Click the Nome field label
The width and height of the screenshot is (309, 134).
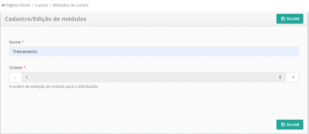(x=15, y=42)
